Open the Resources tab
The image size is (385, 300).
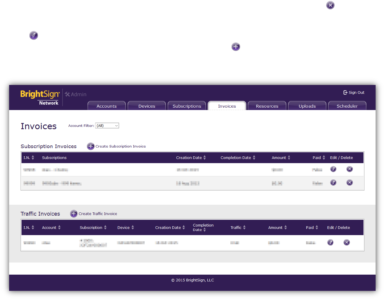click(x=267, y=106)
